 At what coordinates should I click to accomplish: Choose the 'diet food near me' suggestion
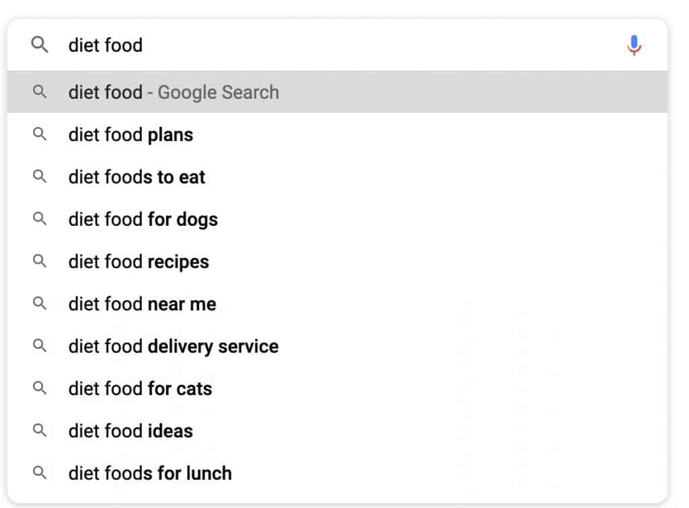click(141, 304)
